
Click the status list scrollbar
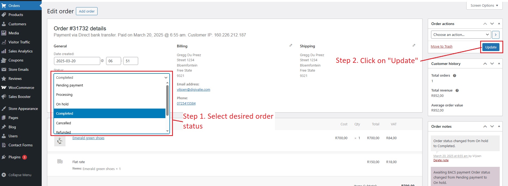(x=167, y=101)
